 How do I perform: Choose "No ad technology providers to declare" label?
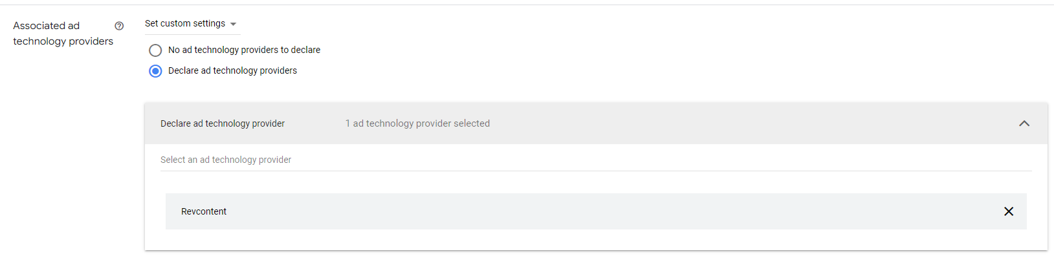click(244, 50)
